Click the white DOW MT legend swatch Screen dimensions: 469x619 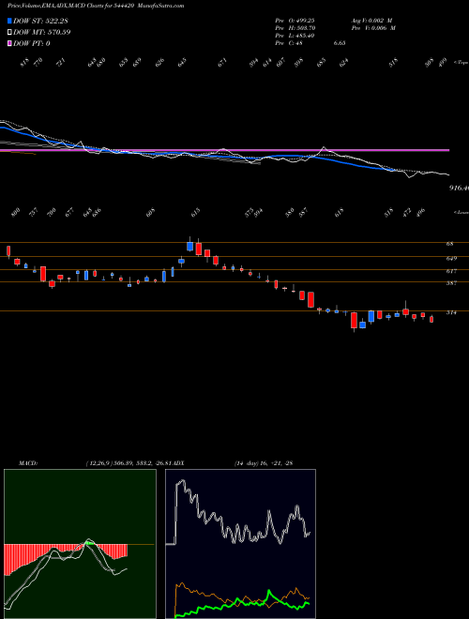(9, 33)
